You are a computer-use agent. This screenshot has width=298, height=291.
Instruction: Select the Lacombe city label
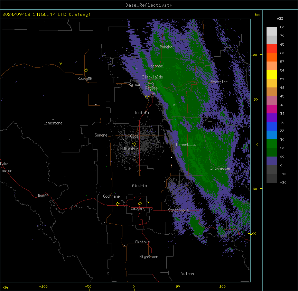[156, 66]
